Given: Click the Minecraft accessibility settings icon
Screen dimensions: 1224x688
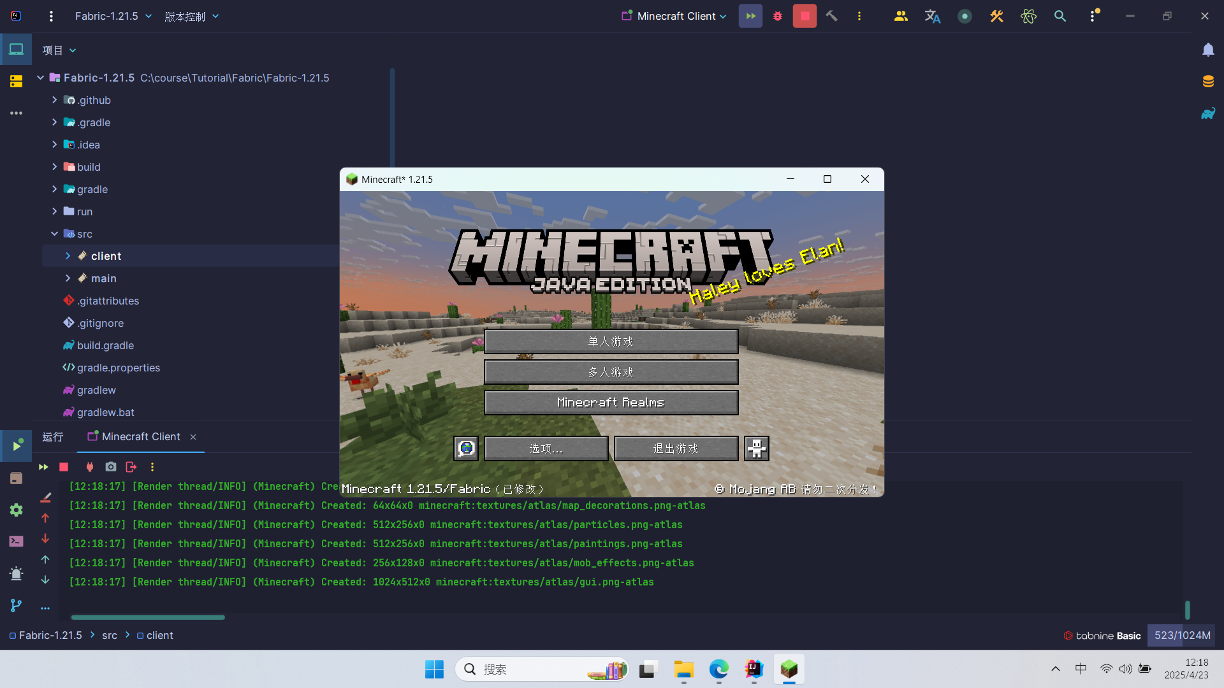Looking at the screenshot, I should point(757,448).
